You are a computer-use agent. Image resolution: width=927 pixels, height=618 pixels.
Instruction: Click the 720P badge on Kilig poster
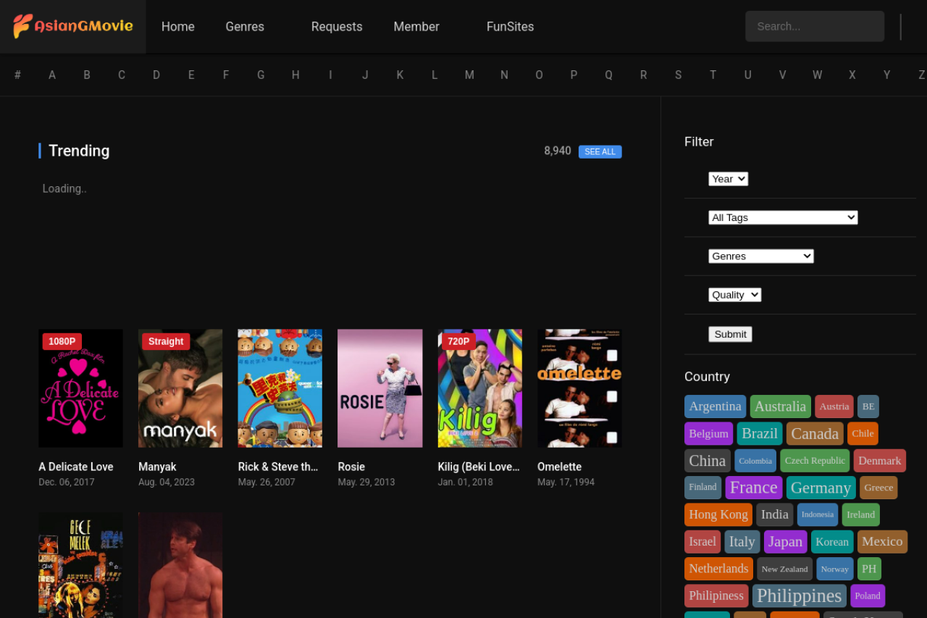pos(458,341)
